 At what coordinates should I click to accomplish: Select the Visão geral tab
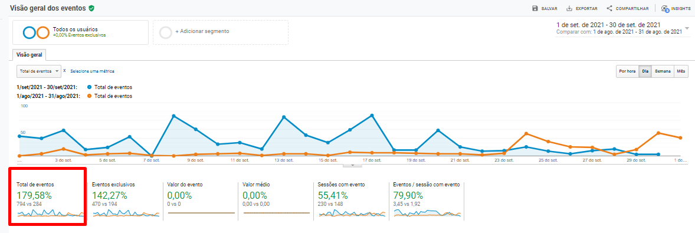pos(29,55)
